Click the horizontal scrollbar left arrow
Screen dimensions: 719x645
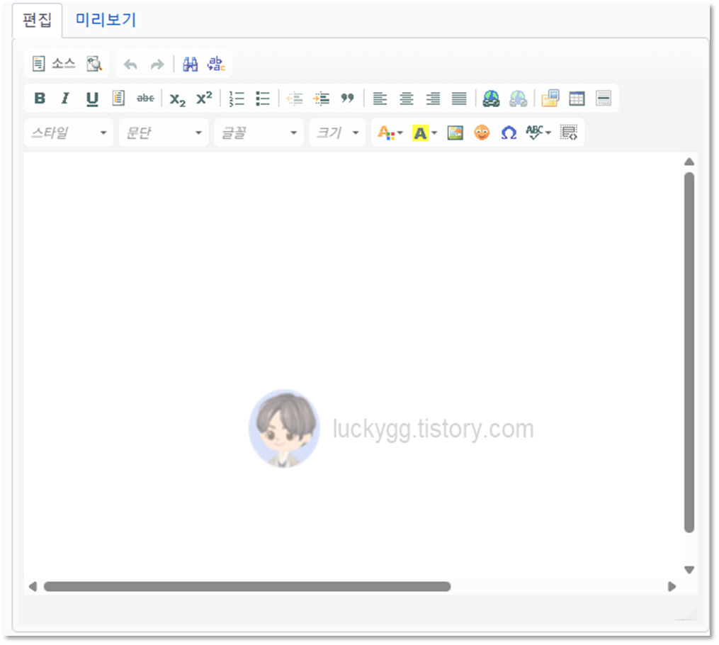33,587
